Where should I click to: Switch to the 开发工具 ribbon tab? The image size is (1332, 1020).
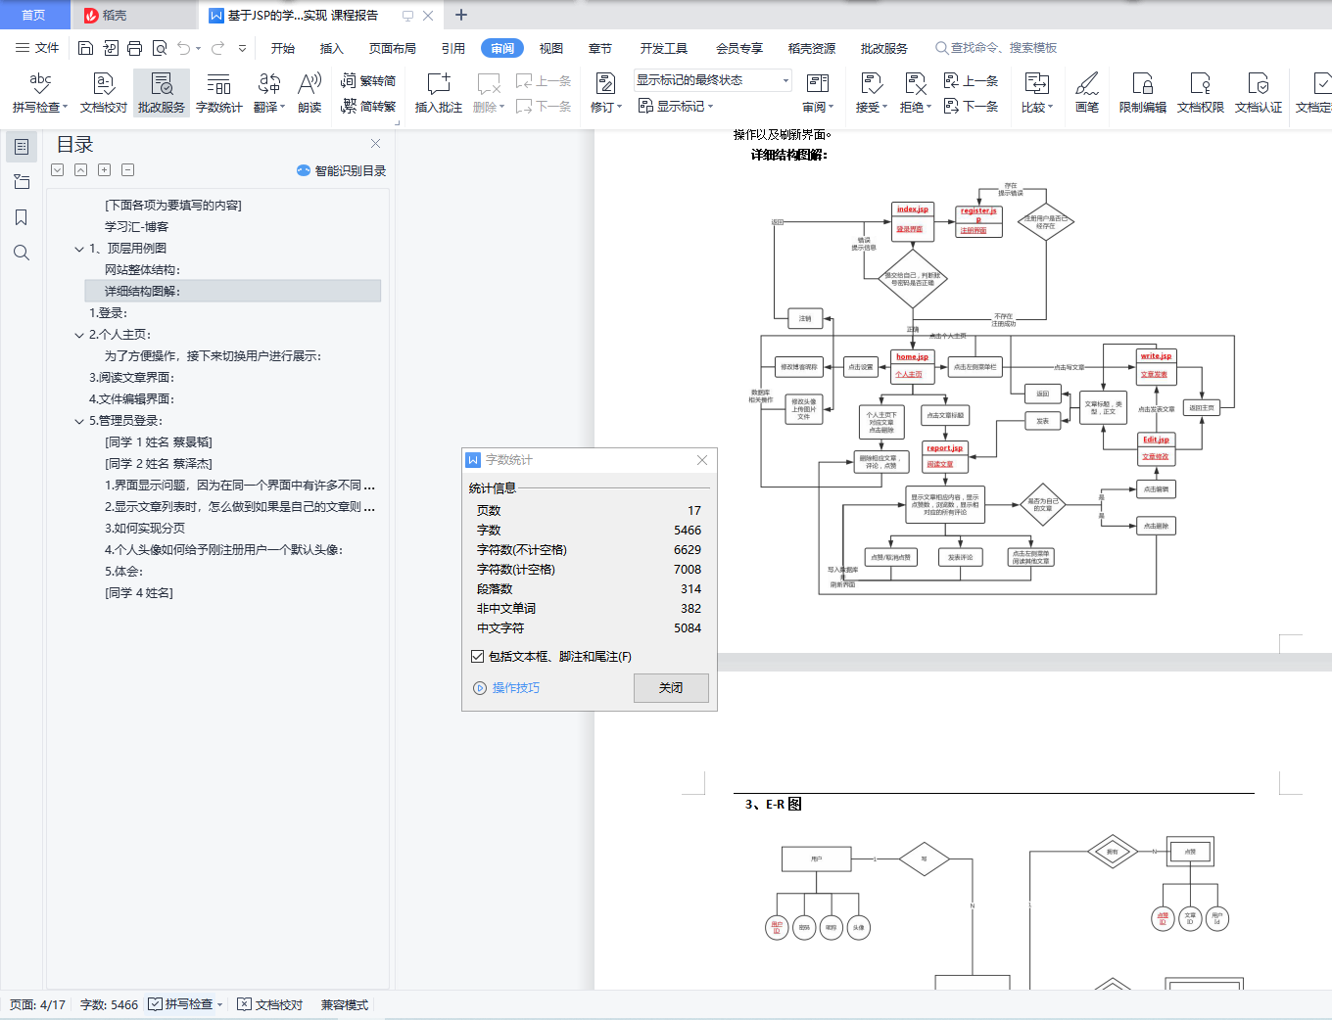(664, 48)
